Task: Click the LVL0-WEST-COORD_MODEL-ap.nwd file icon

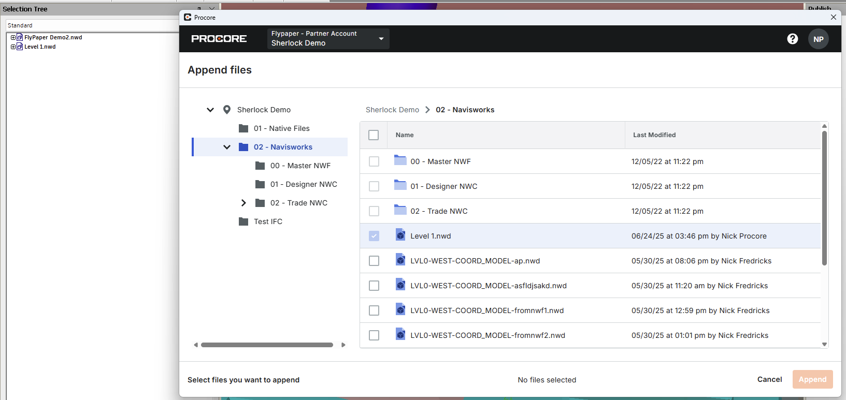Action: coord(400,259)
